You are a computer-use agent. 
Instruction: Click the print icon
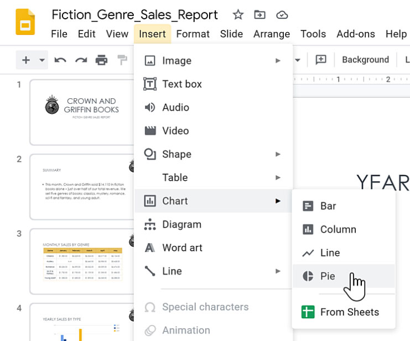102,60
